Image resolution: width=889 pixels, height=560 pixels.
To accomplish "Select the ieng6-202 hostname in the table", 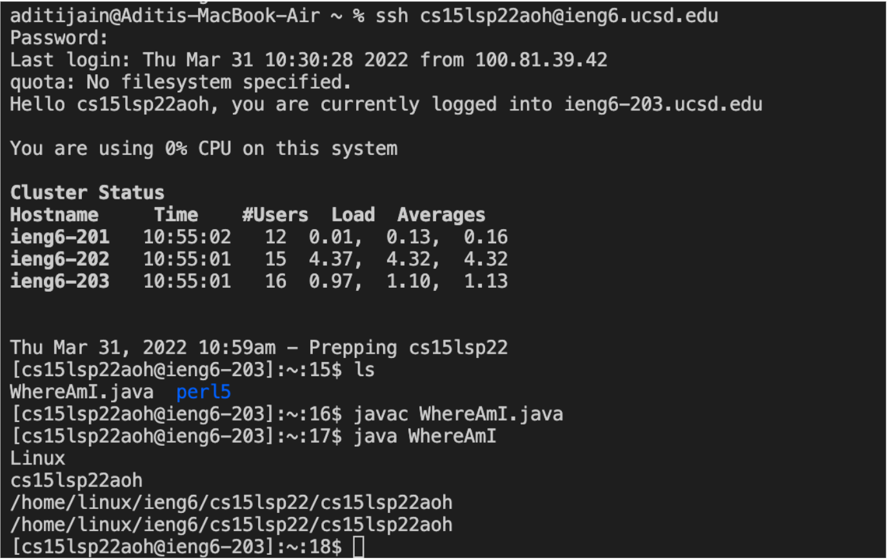I will [x=59, y=259].
